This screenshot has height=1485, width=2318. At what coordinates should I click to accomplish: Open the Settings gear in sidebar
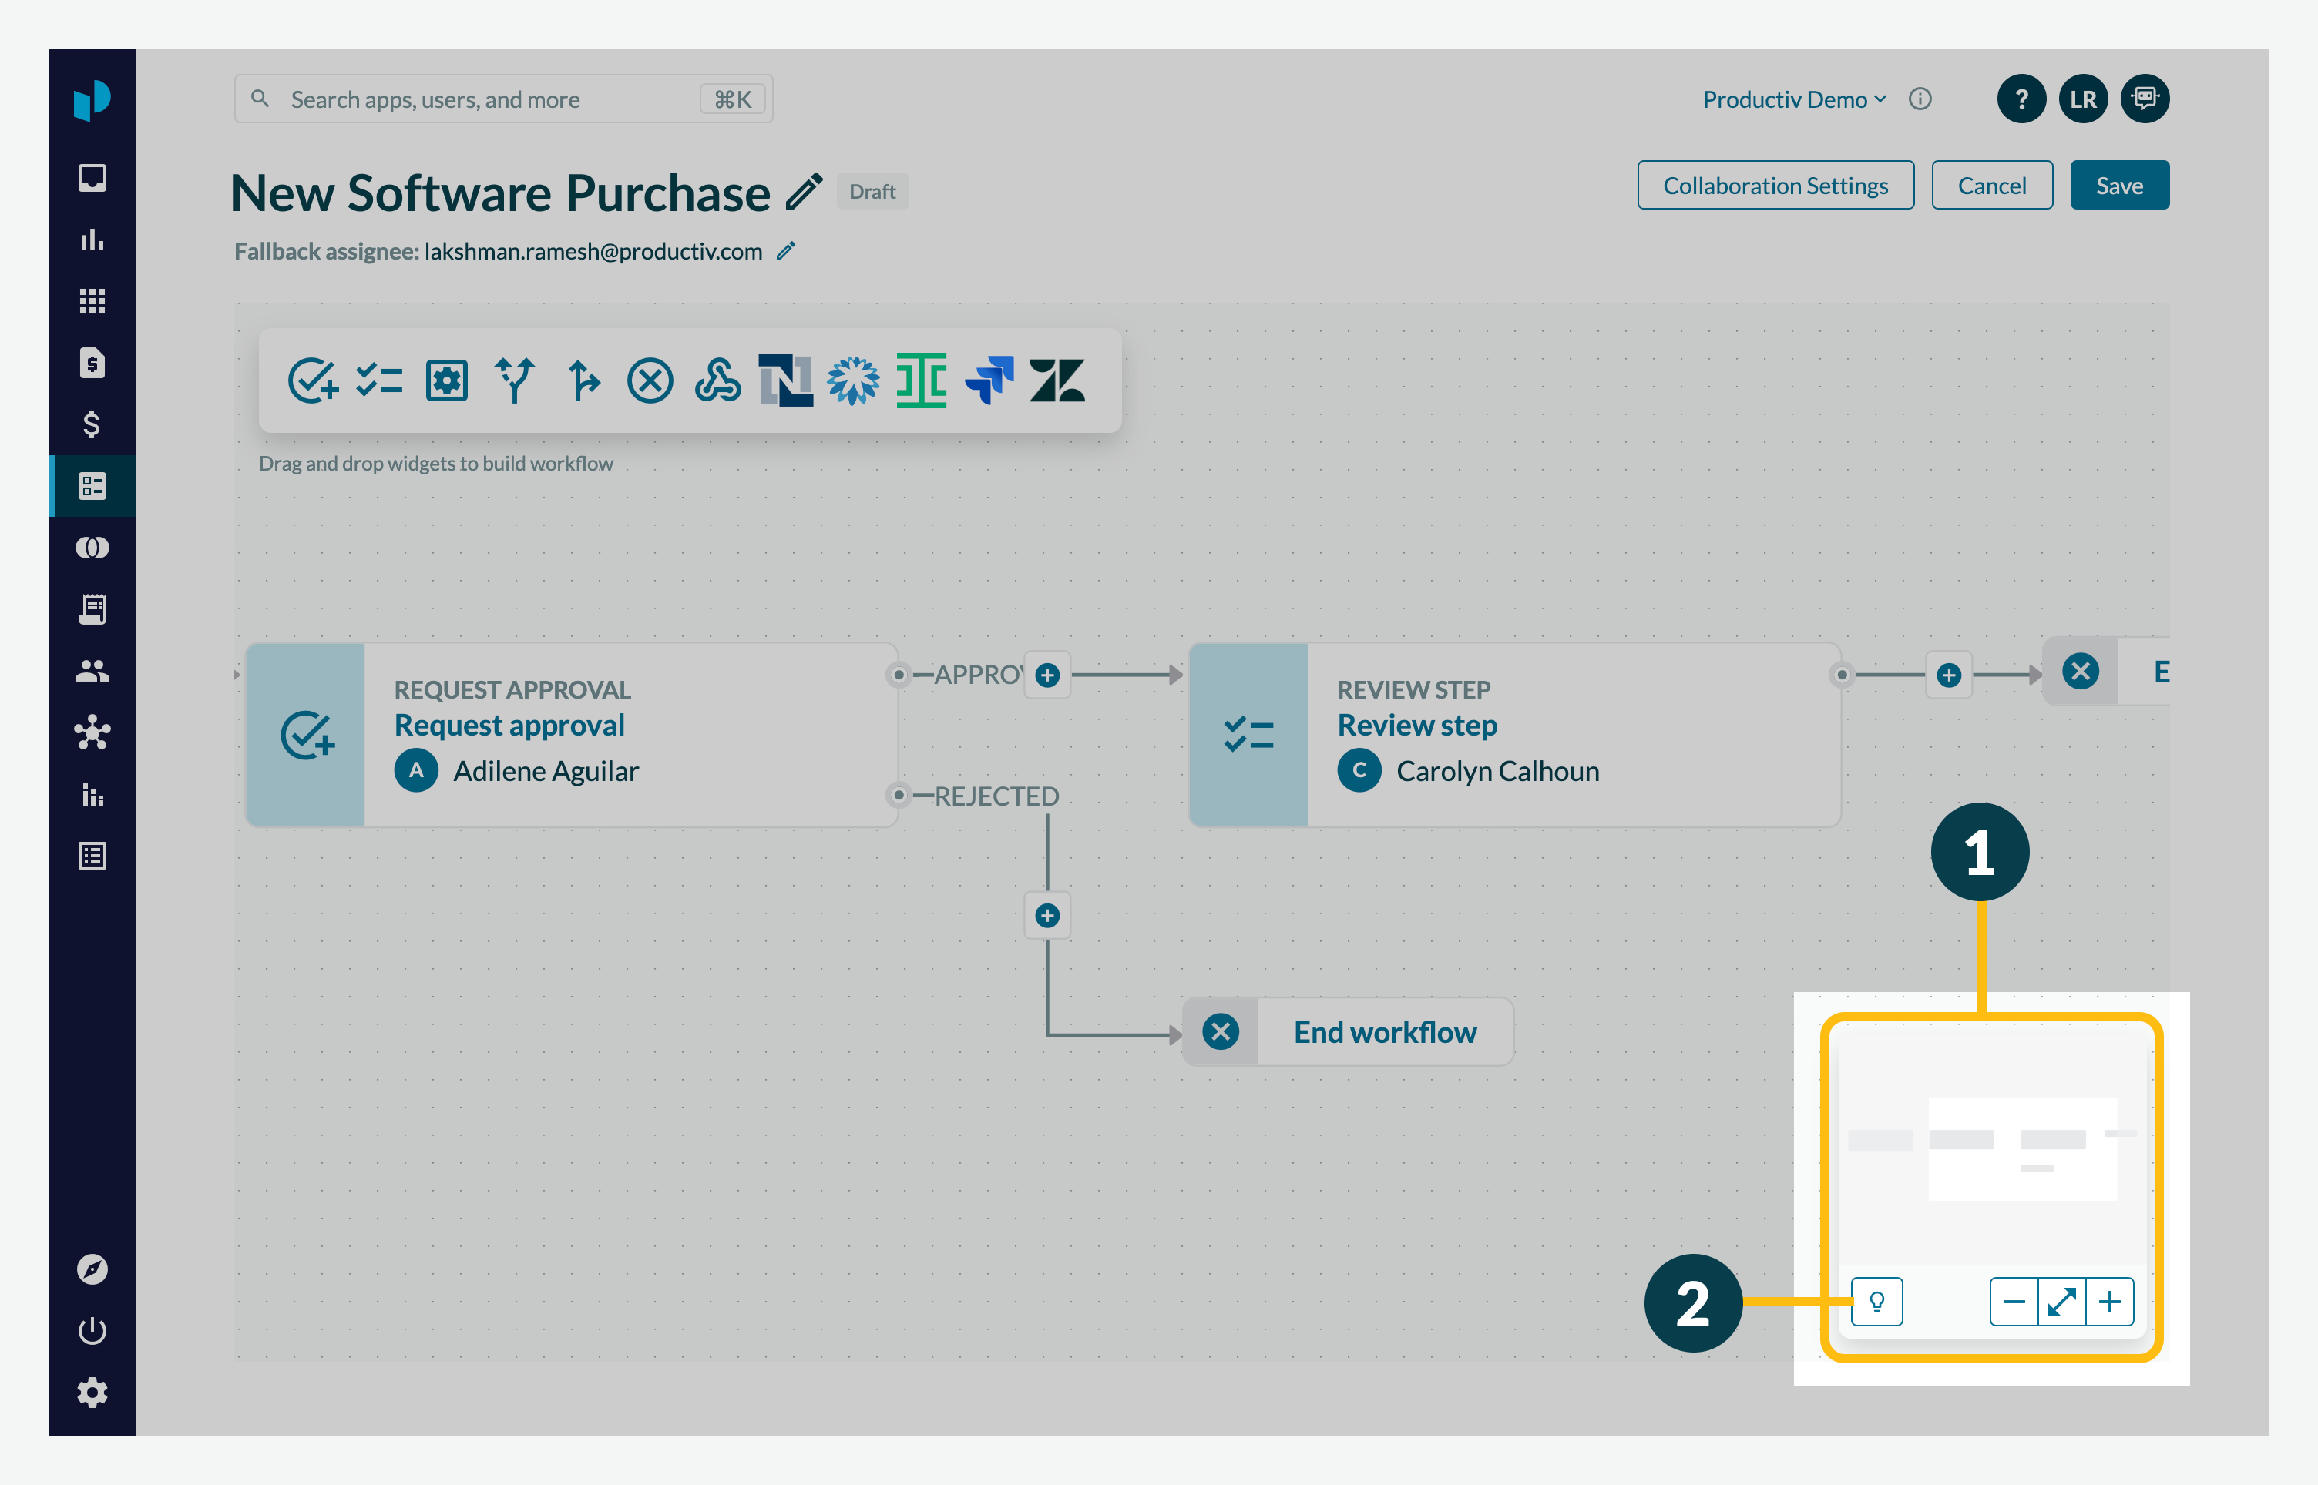coord(92,1393)
